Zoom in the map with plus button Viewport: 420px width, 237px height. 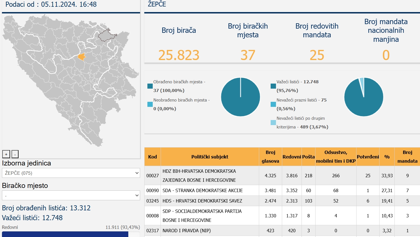6,154
